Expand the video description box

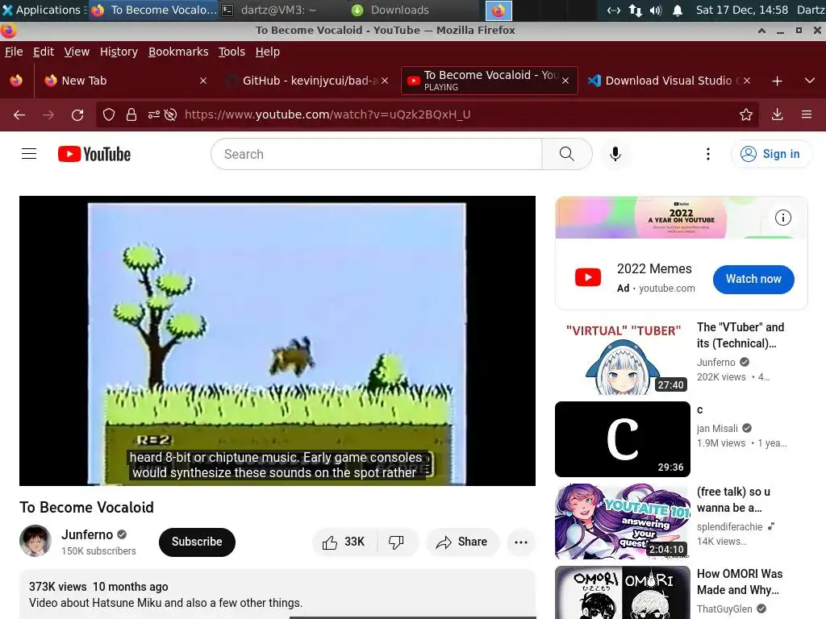(x=277, y=595)
